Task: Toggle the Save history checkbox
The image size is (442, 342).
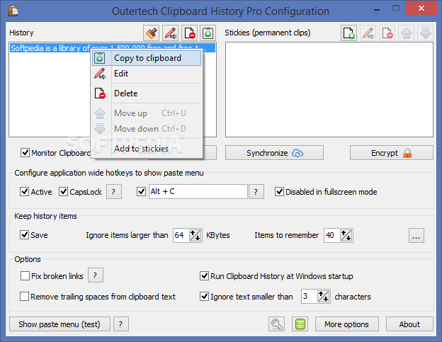Action: [x=24, y=234]
